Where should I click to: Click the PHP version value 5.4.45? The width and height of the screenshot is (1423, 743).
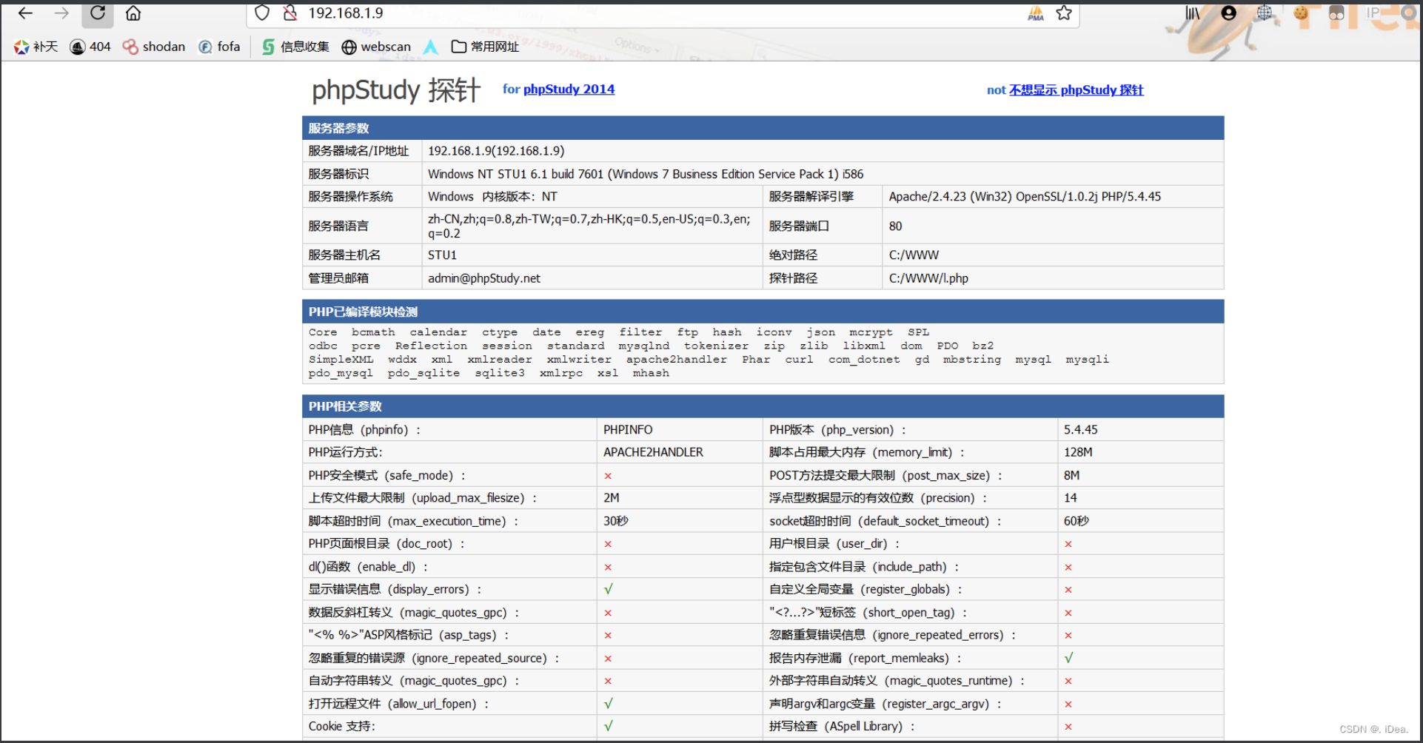click(1081, 430)
